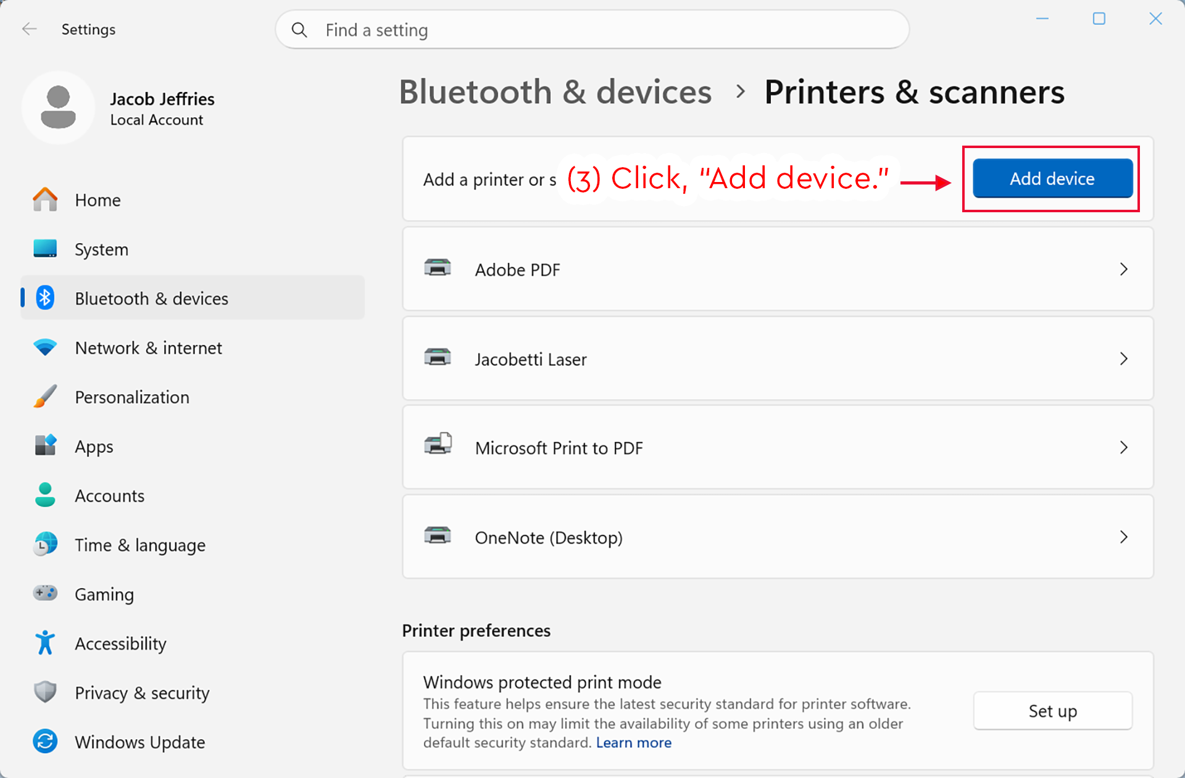Click the Set up button
Image resolution: width=1185 pixels, height=778 pixels.
pos(1052,711)
